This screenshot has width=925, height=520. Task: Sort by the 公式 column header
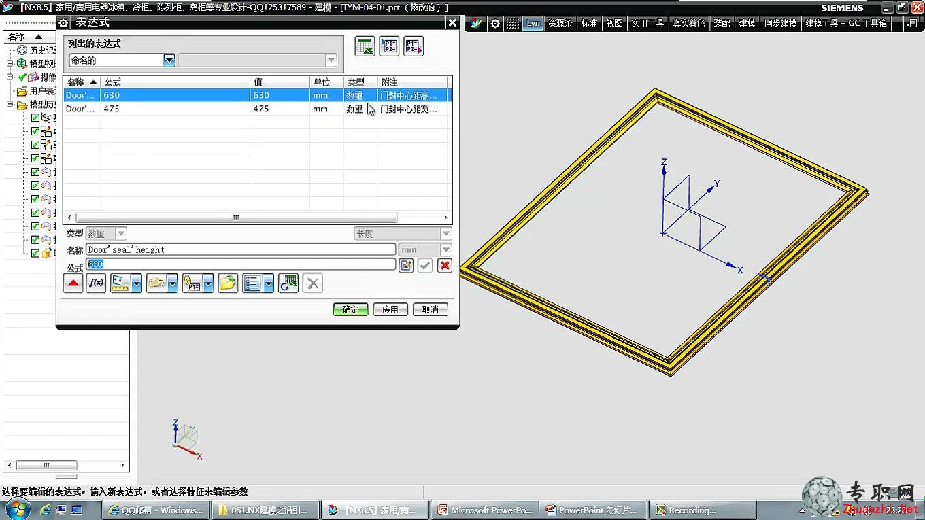point(175,82)
